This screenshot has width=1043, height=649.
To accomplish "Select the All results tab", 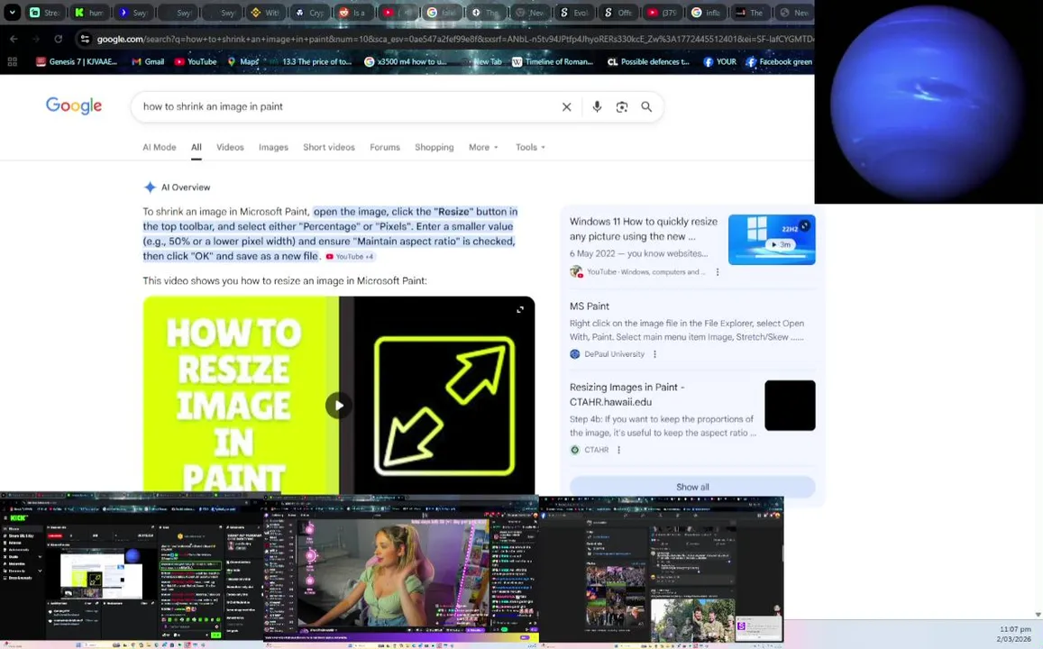I will click(x=197, y=147).
